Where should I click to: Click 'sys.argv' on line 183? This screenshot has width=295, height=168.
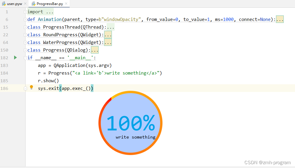[99, 65]
